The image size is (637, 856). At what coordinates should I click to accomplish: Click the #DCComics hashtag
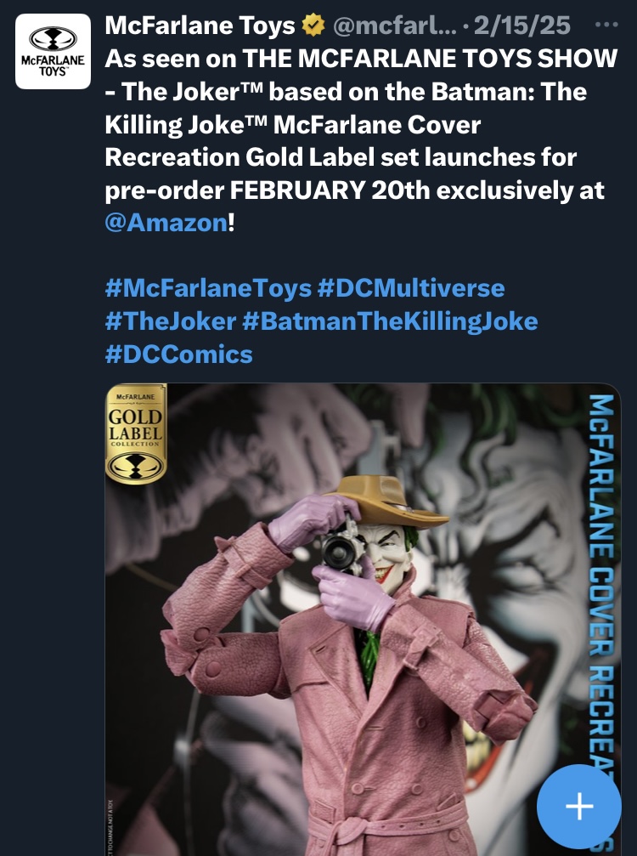click(x=178, y=353)
